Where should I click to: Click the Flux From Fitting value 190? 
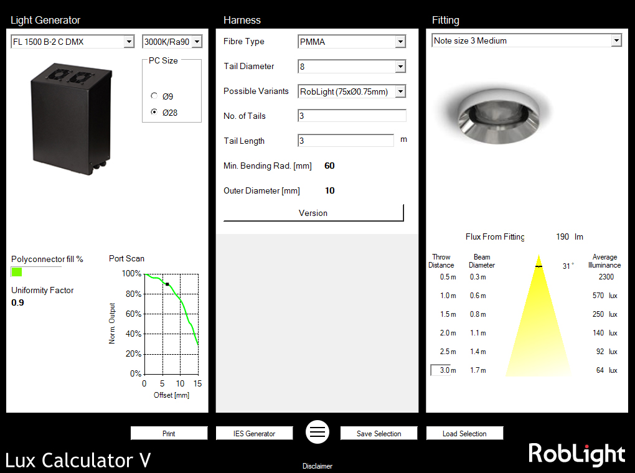click(x=562, y=236)
